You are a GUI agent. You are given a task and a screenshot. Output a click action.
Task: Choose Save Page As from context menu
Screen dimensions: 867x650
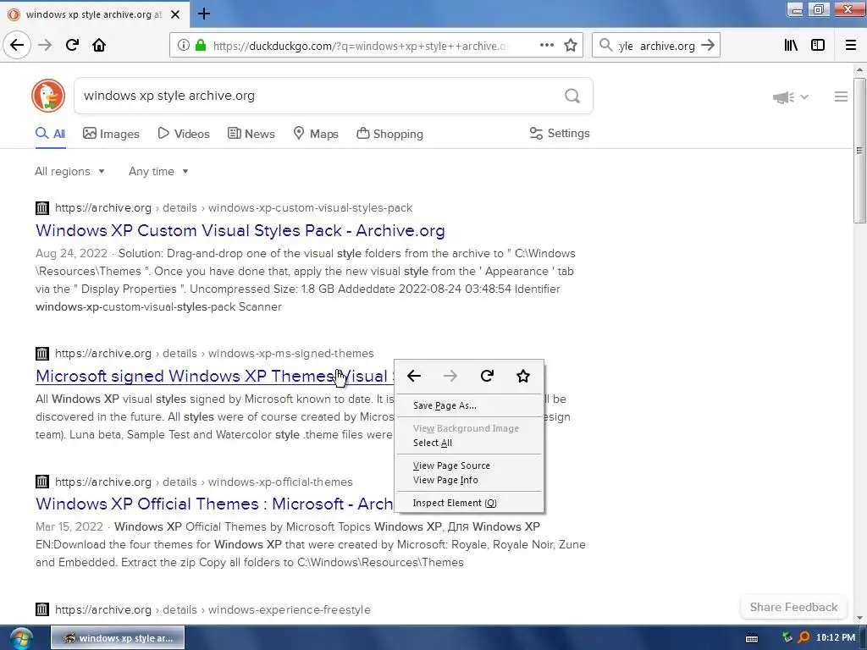coord(469,405)
